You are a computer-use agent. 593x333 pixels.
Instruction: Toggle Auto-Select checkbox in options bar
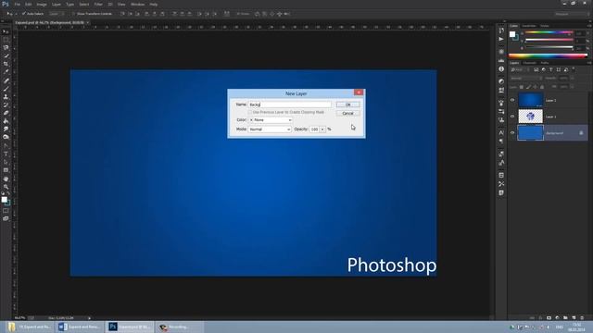click(x=23, y=14)
